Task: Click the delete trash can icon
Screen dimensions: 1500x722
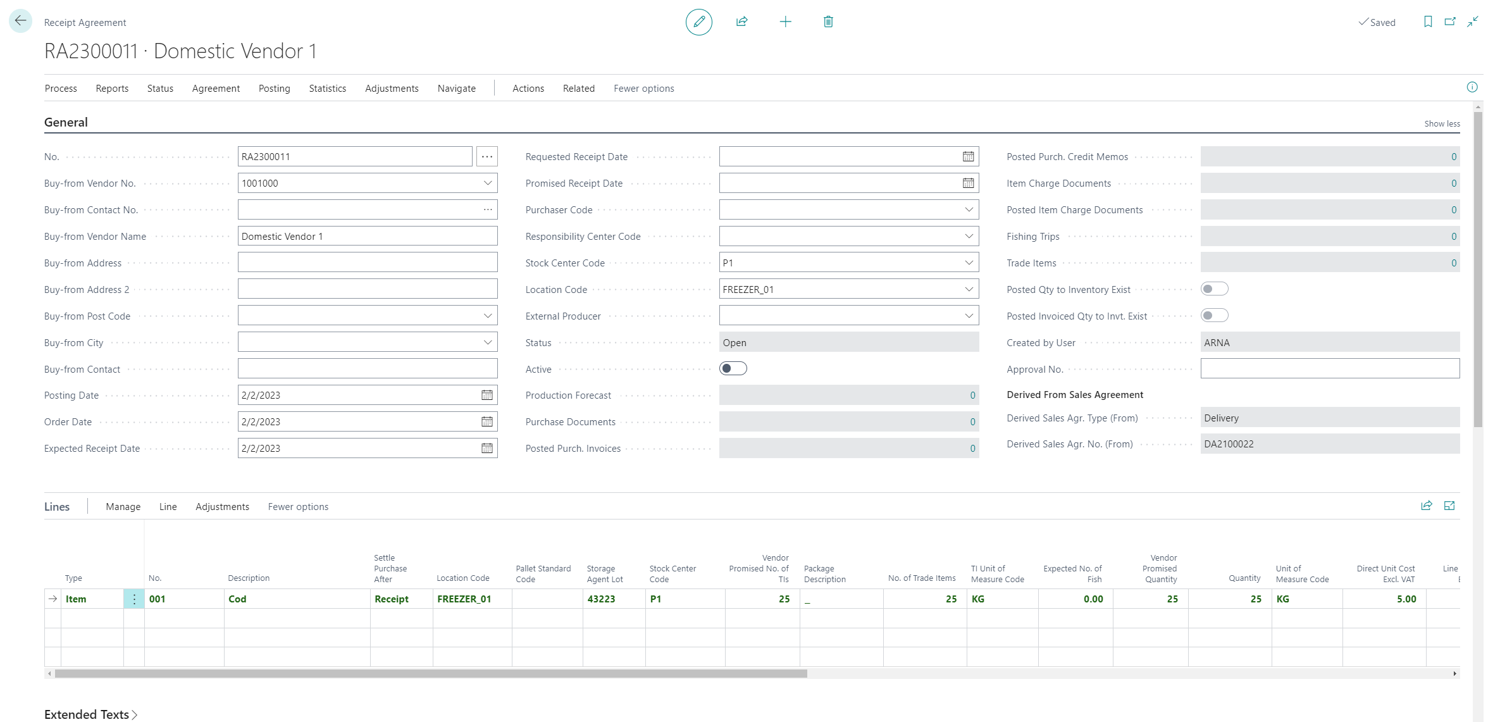Action: (828, 22)
